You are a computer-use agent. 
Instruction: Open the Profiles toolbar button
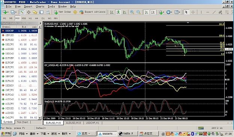[x=12, y=12]
